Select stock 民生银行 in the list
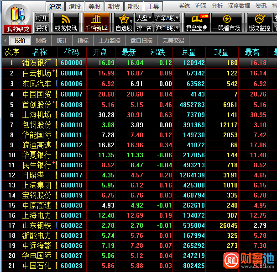Screen dimensions: 277x272 pos(37,165)
